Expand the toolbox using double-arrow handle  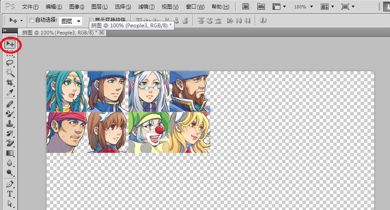[4, 30]
